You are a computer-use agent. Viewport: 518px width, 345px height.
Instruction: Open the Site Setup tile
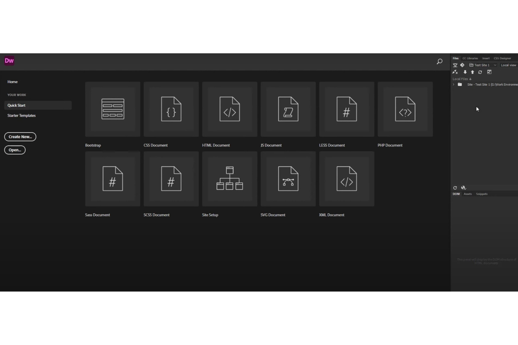[230, 179]
